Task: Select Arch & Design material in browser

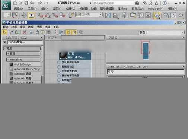Action: 25,64
